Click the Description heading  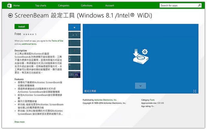21,51
